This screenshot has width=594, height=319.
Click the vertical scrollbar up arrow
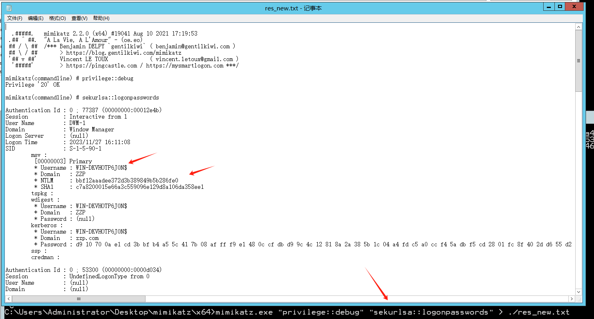point(578,27)
